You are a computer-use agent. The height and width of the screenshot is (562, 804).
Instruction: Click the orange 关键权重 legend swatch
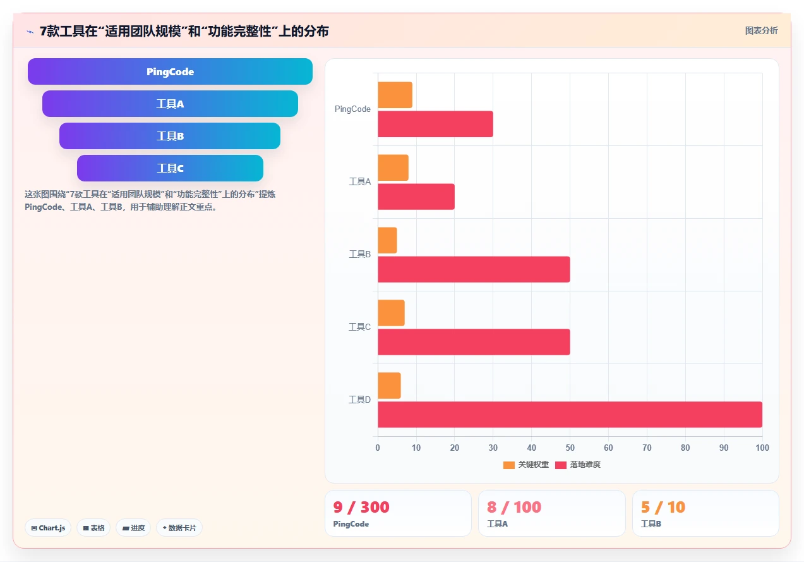click(x=509, y=465)
